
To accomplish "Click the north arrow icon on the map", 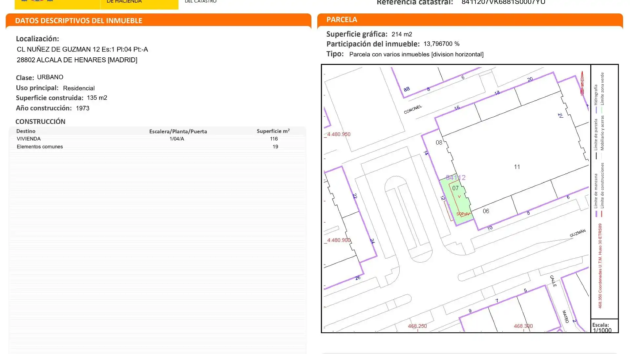I will point(582,84).
